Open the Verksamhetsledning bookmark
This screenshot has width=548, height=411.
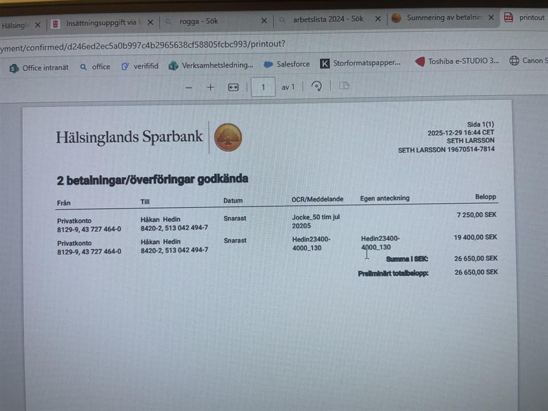[211, 65]
